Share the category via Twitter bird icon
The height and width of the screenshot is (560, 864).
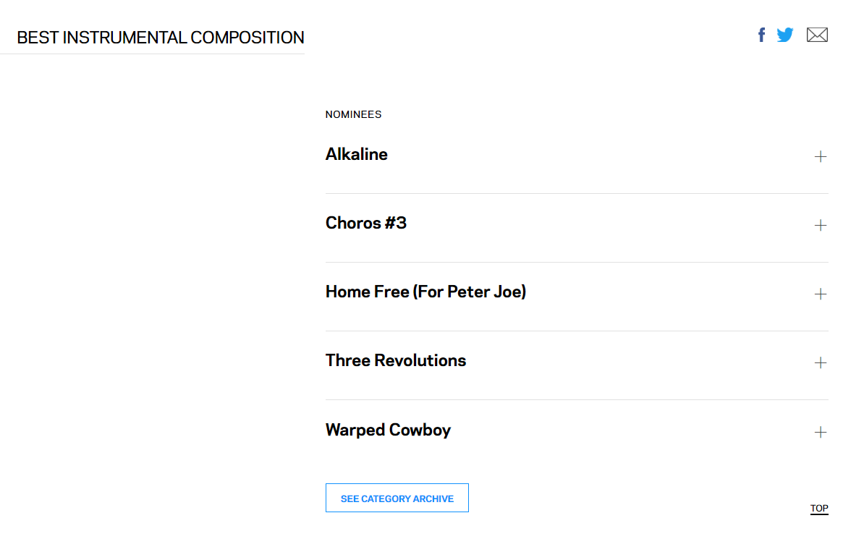point(784,35)
